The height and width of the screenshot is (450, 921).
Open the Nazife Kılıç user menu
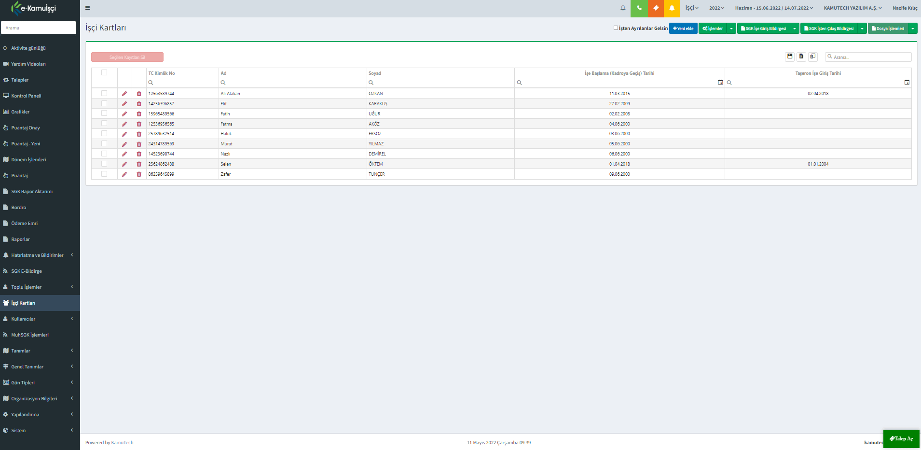905,8
